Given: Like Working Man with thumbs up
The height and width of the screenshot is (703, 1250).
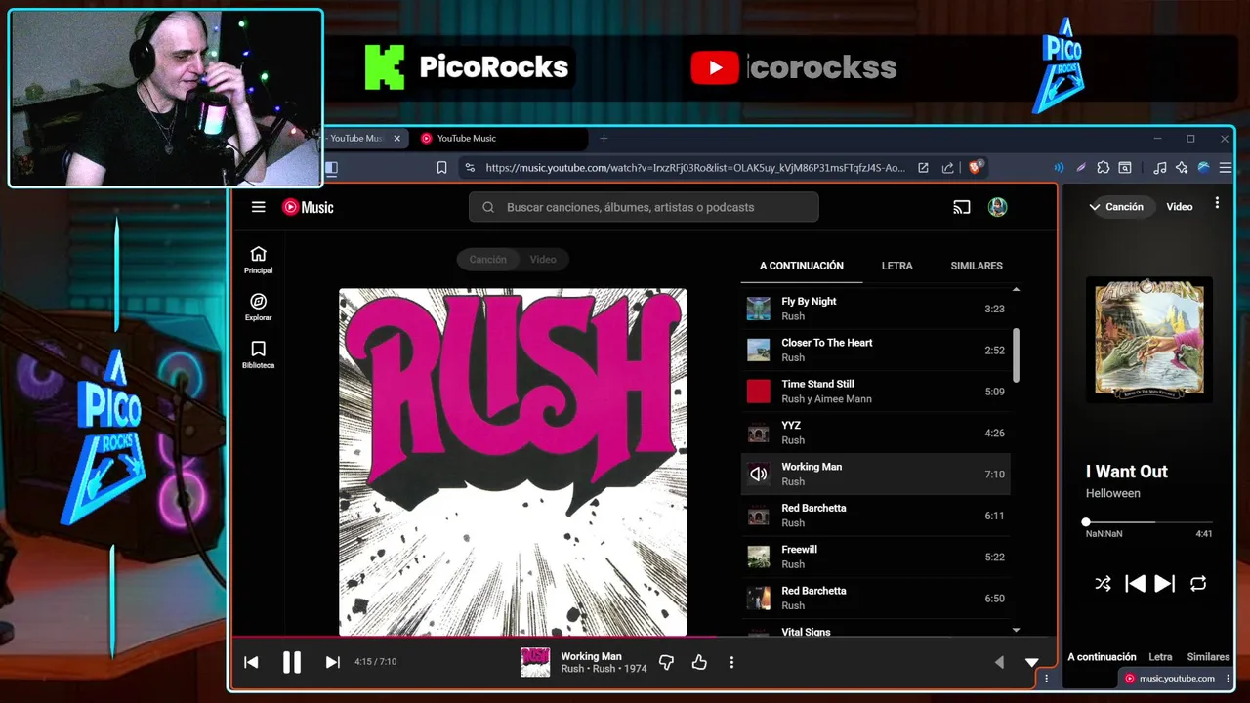Looking at the screenshot, I should pyautogui.click(x=699, y=662).
